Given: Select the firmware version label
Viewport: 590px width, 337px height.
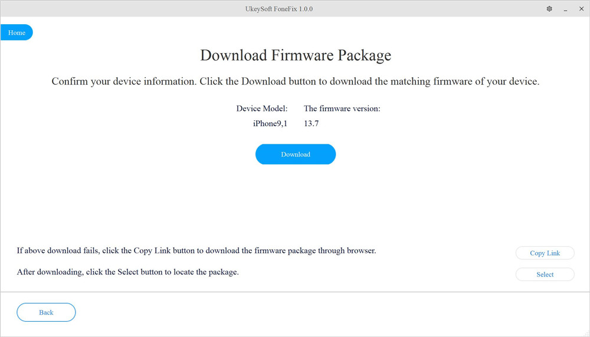Looking at the screenshot, I should point(342,108).
